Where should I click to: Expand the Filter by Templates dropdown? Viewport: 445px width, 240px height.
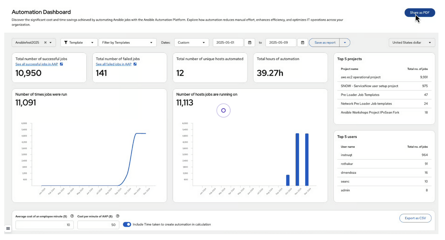pyautogui.click(x=127, y=43)
